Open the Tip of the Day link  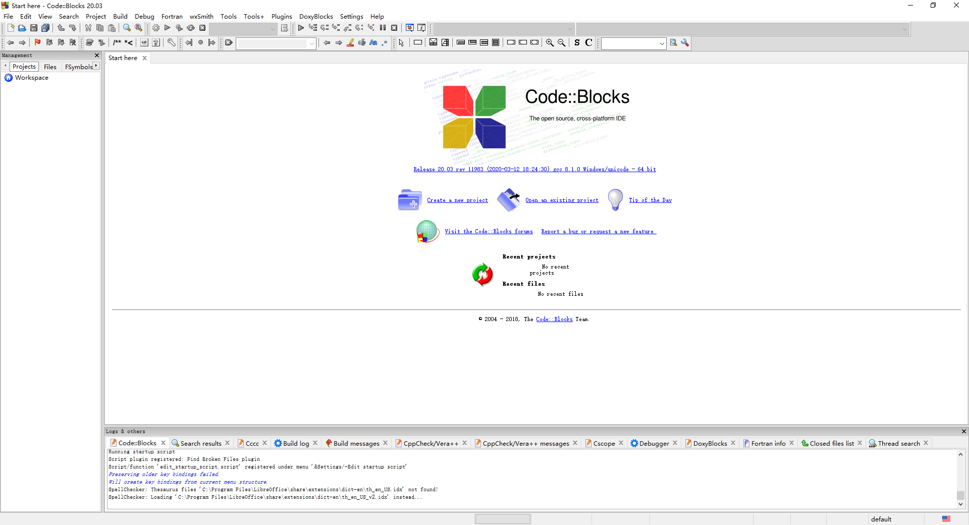(651, 200)
